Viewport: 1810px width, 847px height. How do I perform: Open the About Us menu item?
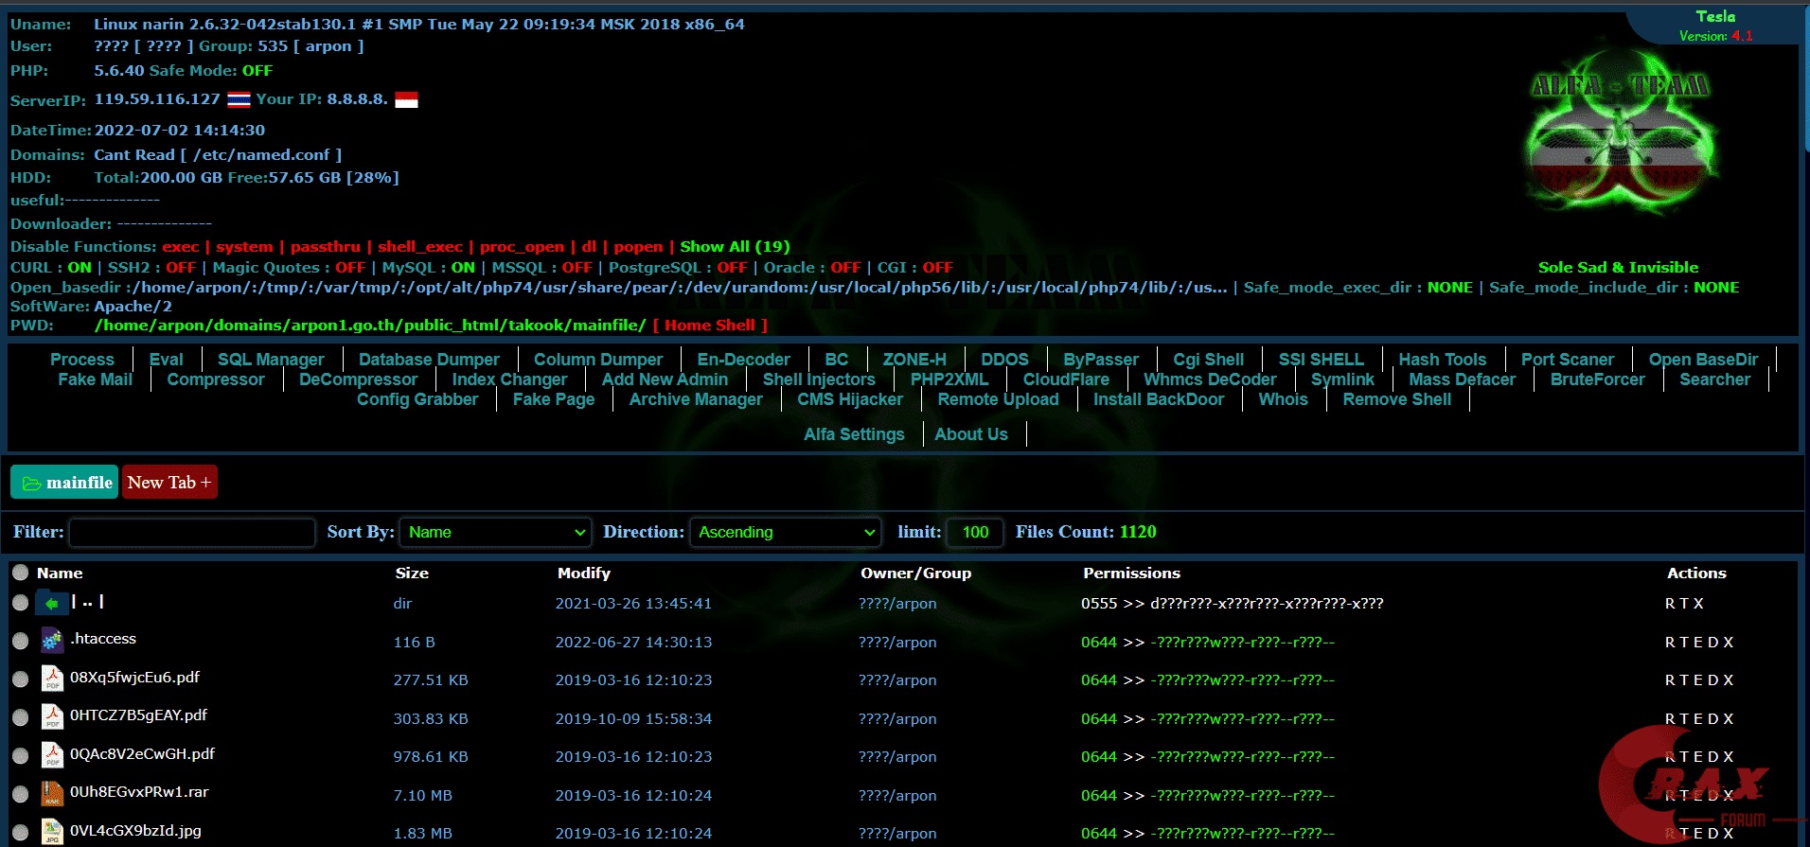coord(970,434)
